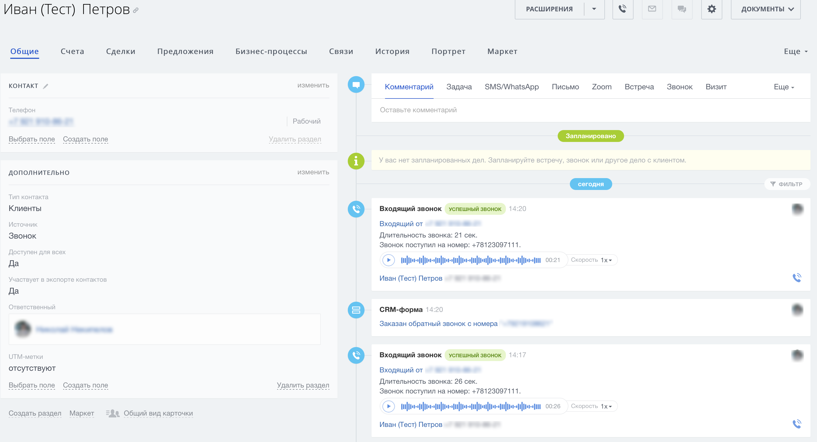Click изменить in ДОПОЛНИТЕЛЬНО section

coord(313,172)
